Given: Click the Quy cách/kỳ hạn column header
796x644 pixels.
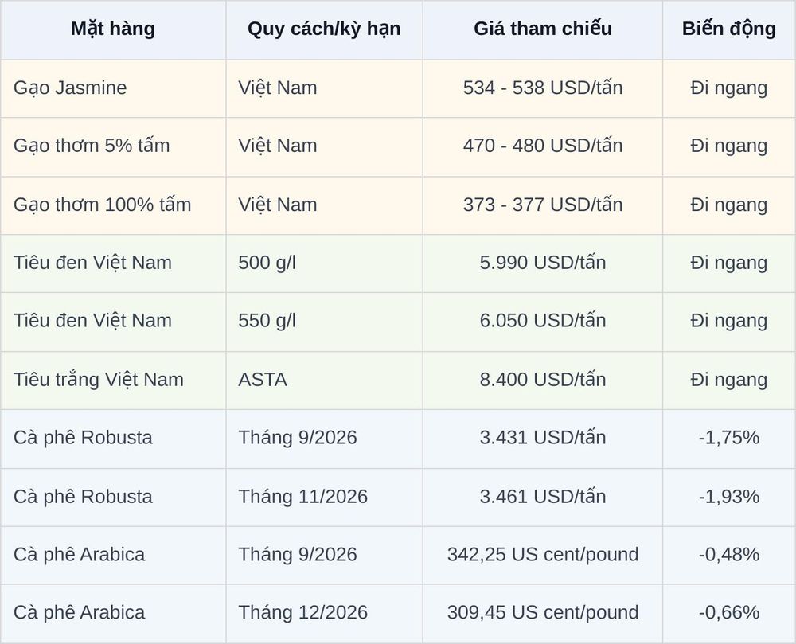Looking at the screenshot, I should [325, 29].
